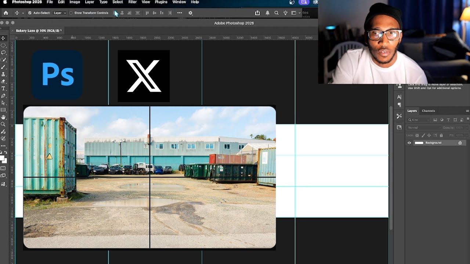The width and height of the screenshot is (470, 264).
Task: Open the Libraries panel icon
Action: pos(399,127)
